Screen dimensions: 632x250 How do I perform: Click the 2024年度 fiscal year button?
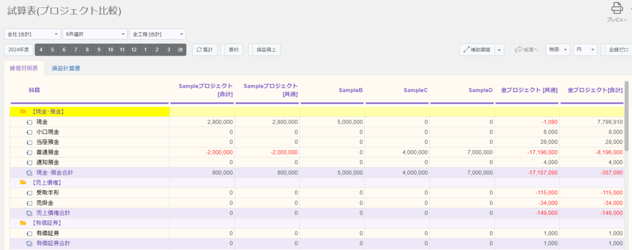click(19, 49)
